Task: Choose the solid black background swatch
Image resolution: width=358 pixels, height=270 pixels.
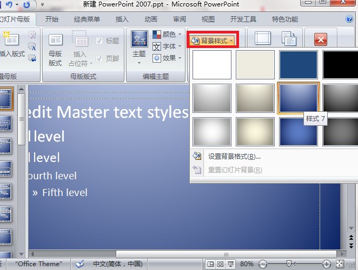Action: click(x=340, y=65)
